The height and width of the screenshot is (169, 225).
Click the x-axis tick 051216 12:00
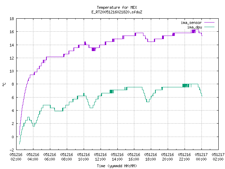tap(100, 157)
